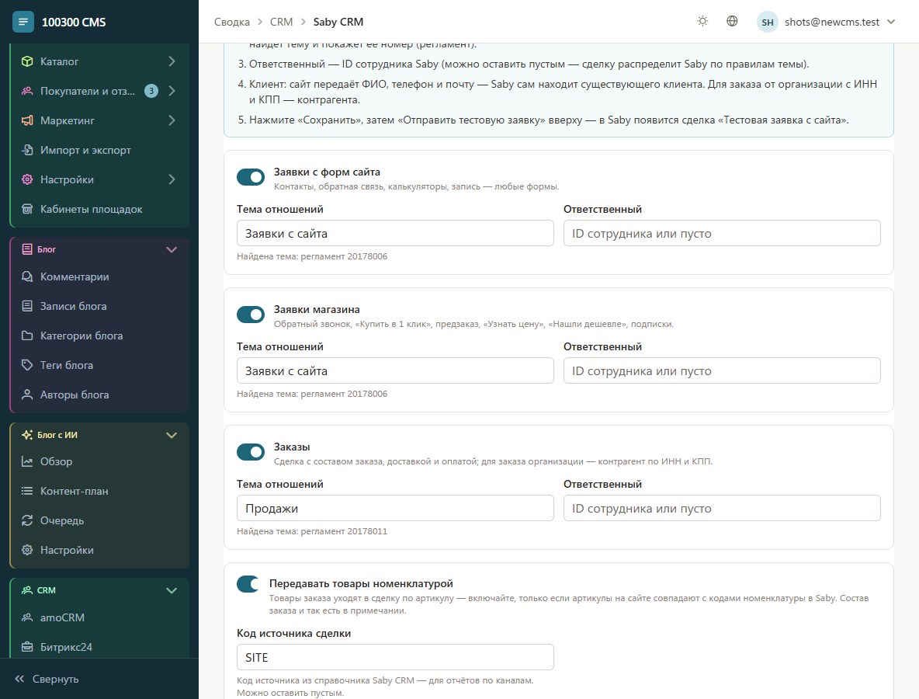Click the Импорт и экспорт icon
The width and height of the screenshot is (919, 699).
tap(27, 150)
